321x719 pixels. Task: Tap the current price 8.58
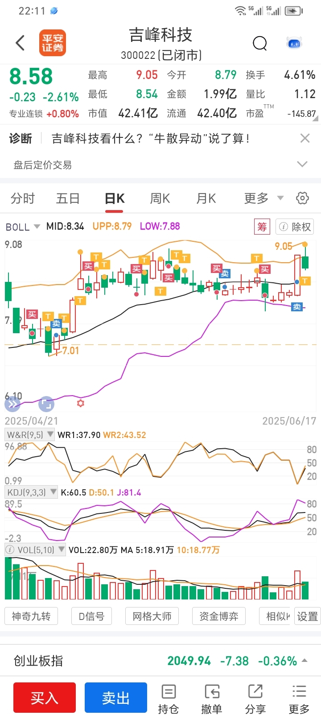[31, 76]
